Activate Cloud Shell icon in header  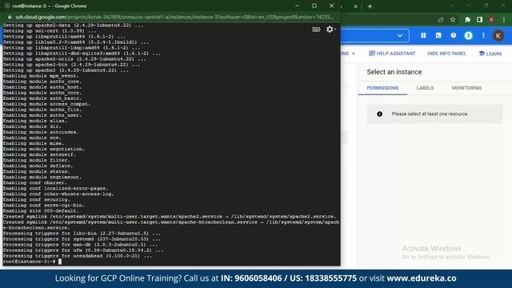(x=438, y=35)
